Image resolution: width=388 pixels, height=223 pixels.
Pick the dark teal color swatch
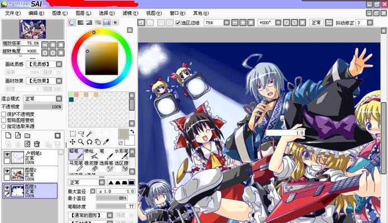[x=71, y=99]
